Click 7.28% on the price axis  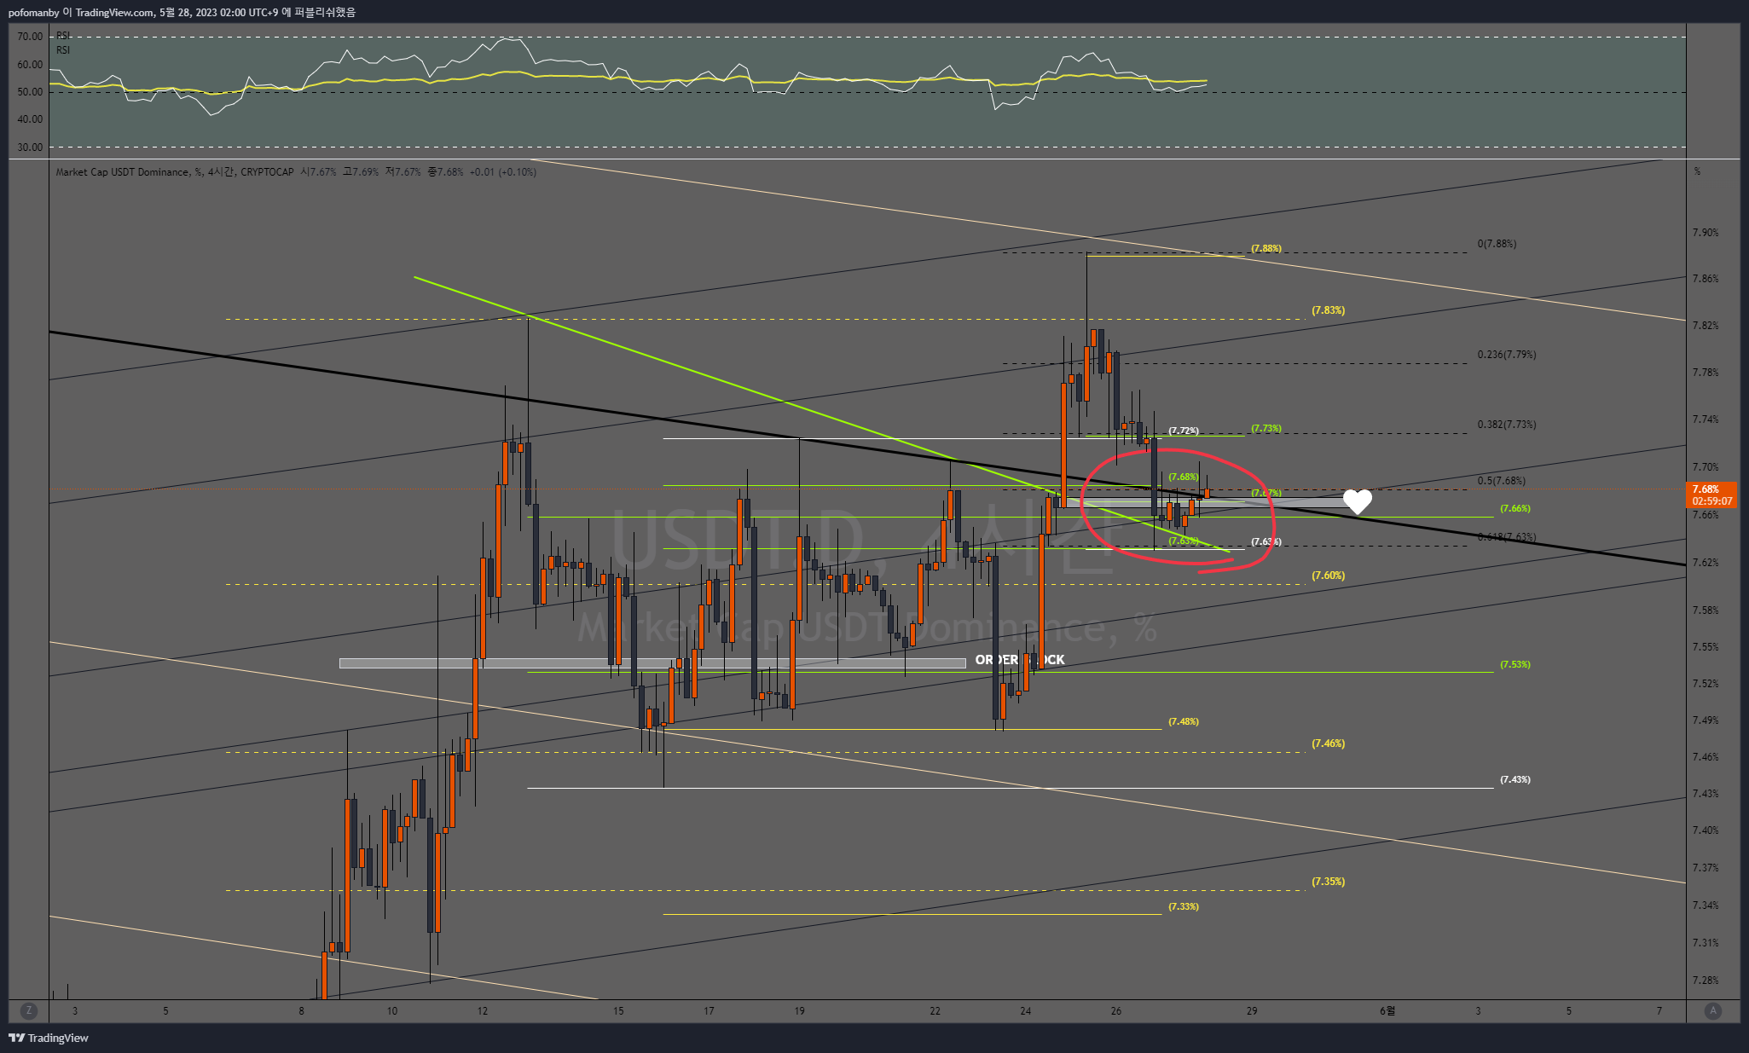pyautogui.click(x=1706, y=981)
